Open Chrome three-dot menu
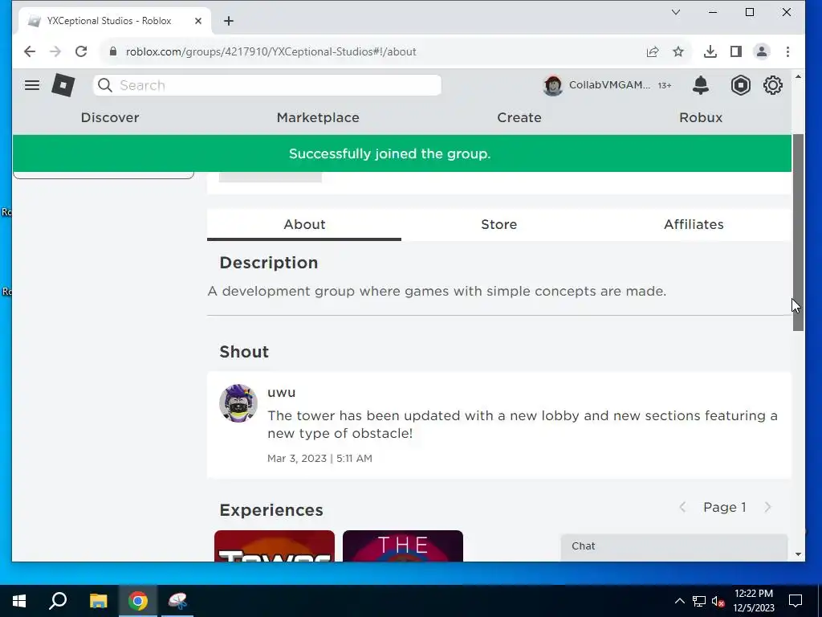The width and height of the screenshot is (822, 617). [x=787, y=51]
